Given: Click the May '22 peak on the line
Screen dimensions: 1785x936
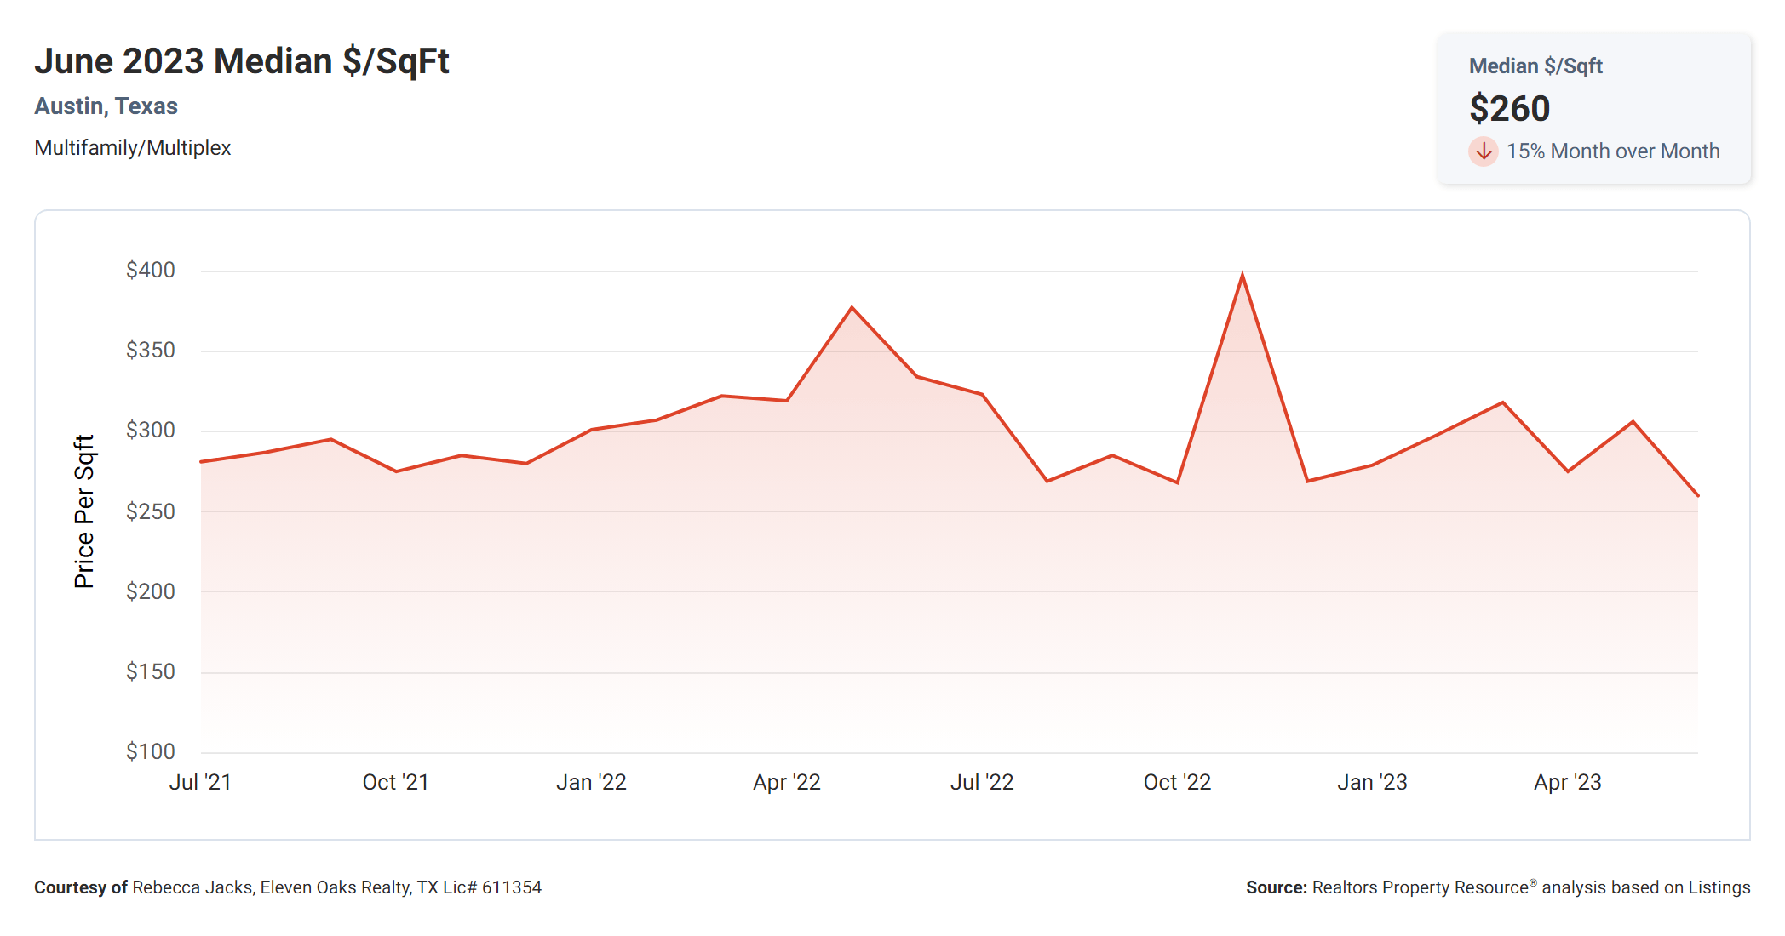Looking at the screenshot, I should 852,307.
